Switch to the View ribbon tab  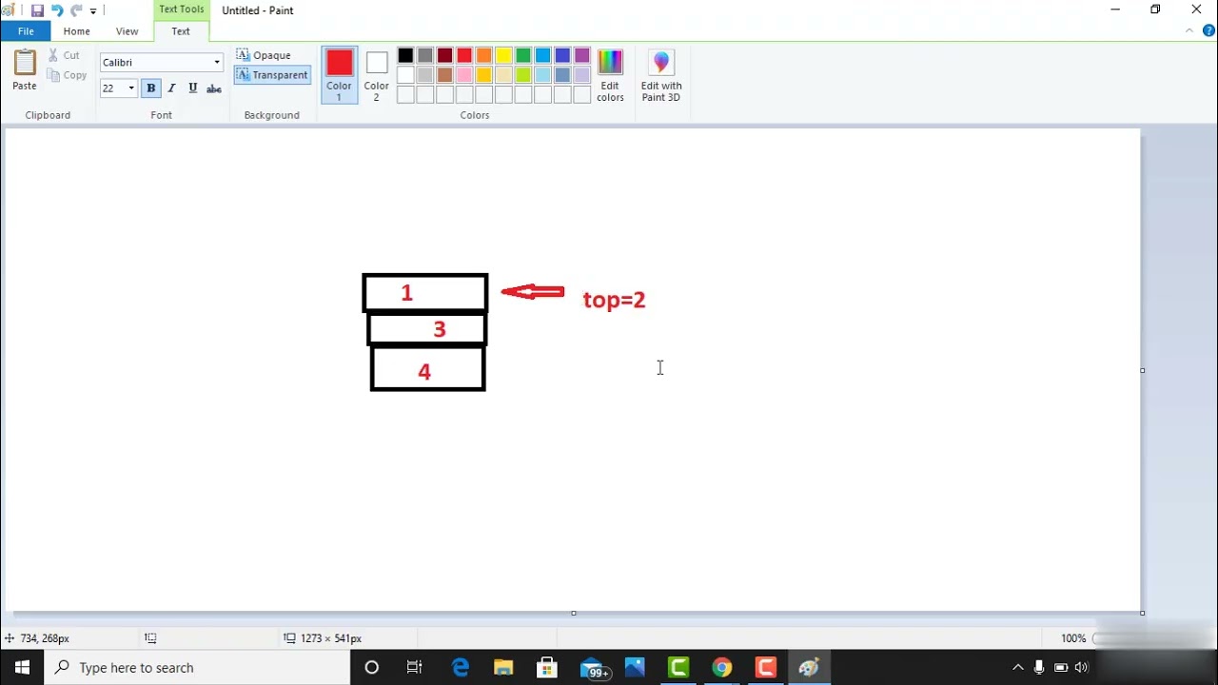pos(127,31)
